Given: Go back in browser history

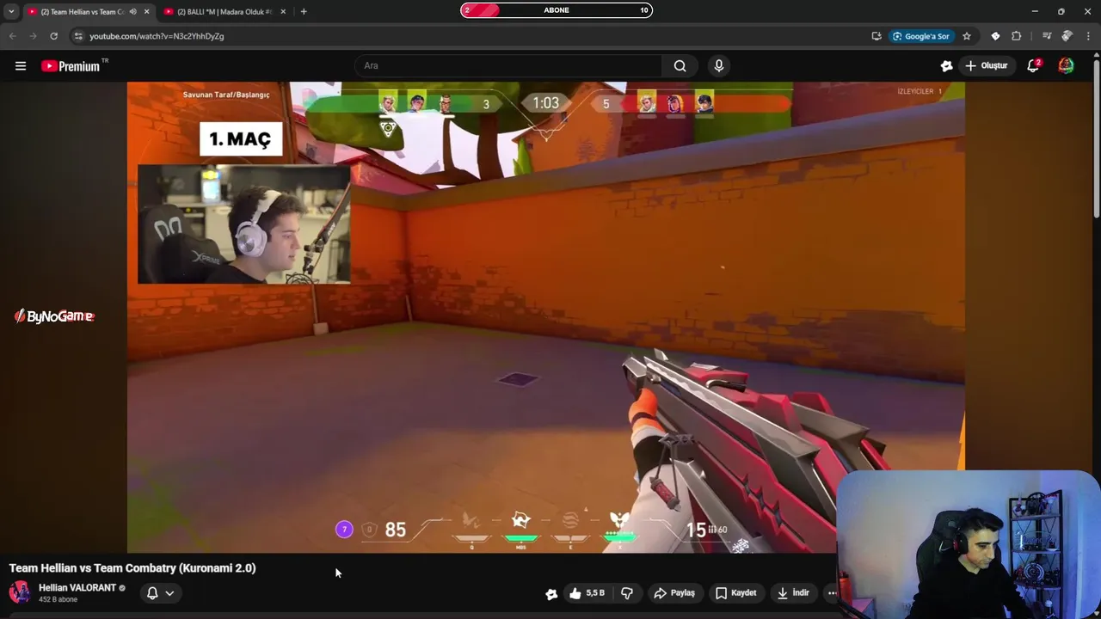Looking at the screenshot, I should coord(12,36).
